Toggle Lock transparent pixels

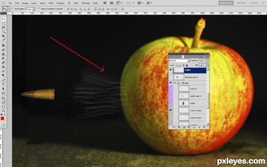(x=177, y=65)
